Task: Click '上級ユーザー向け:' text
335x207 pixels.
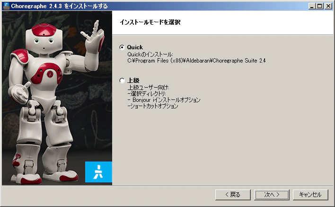Action: pos(148,88)
